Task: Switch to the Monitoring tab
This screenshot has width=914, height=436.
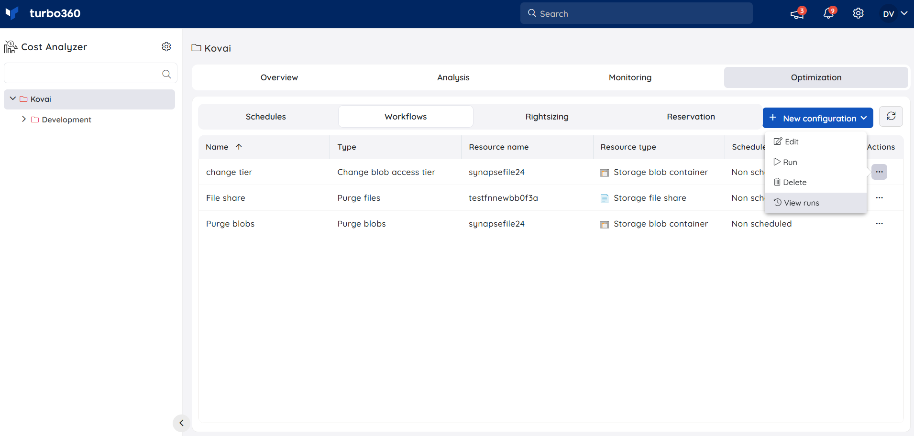Action: tap(630, 77)
